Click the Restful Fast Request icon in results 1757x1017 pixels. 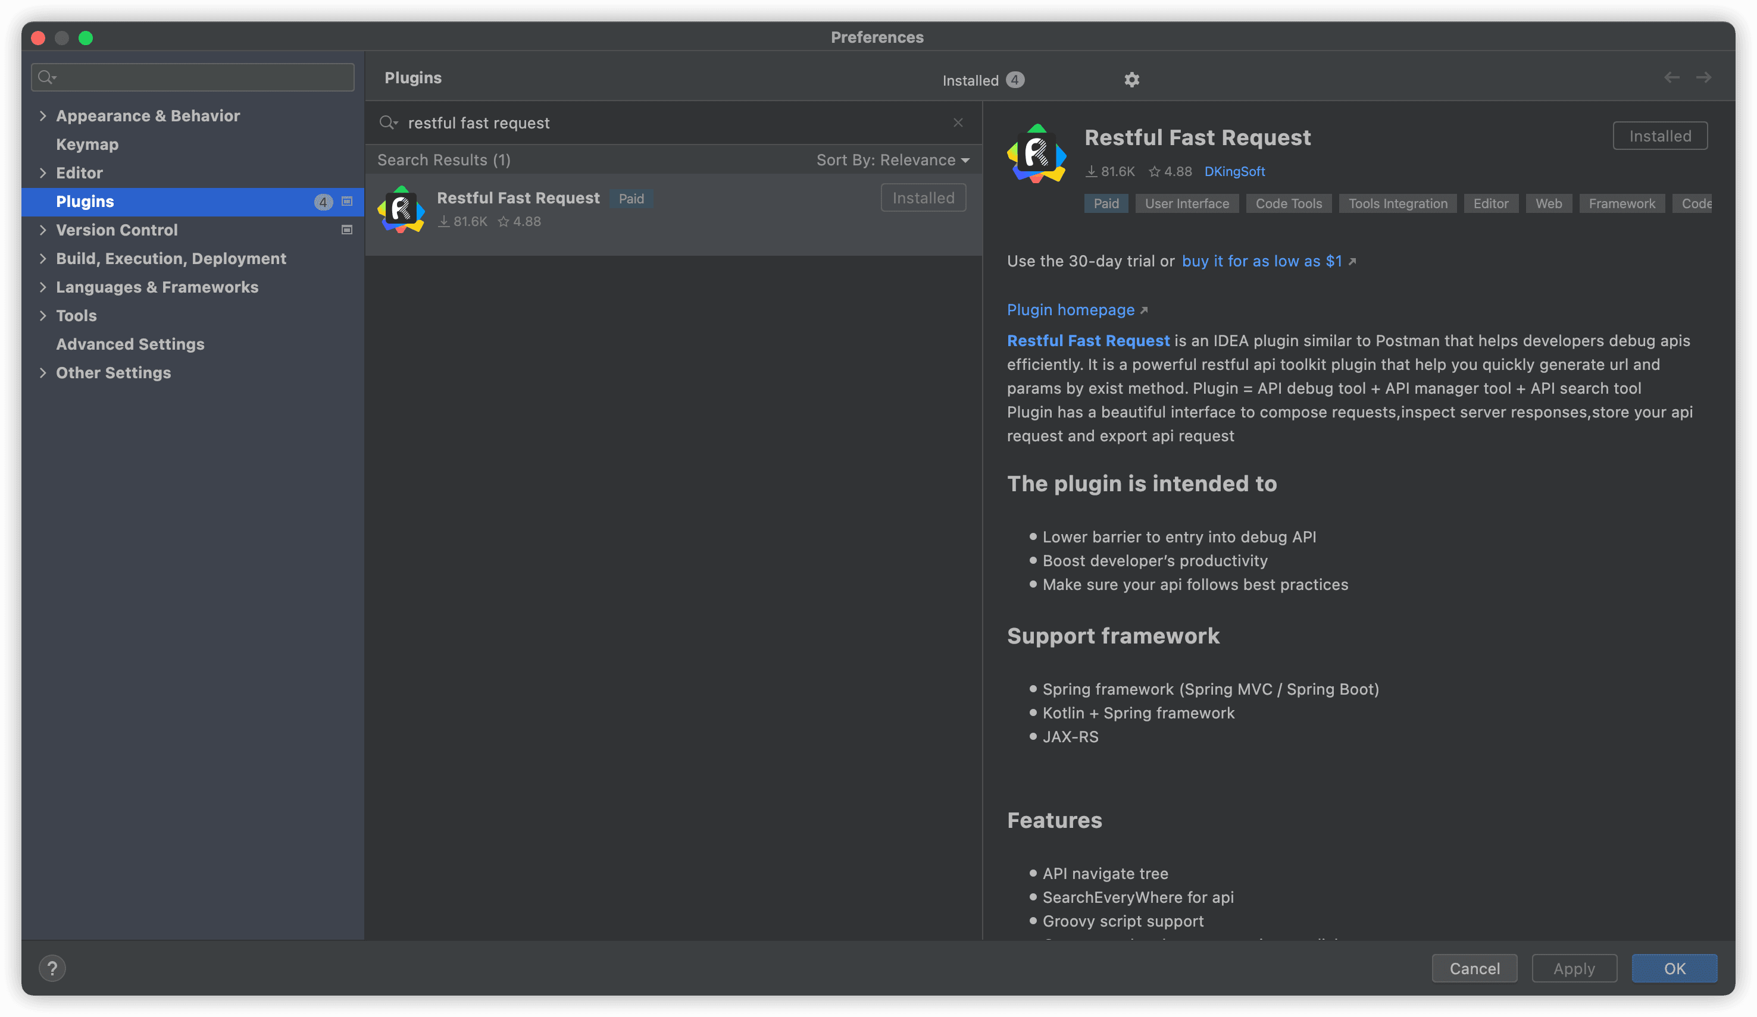pos(401,210)
